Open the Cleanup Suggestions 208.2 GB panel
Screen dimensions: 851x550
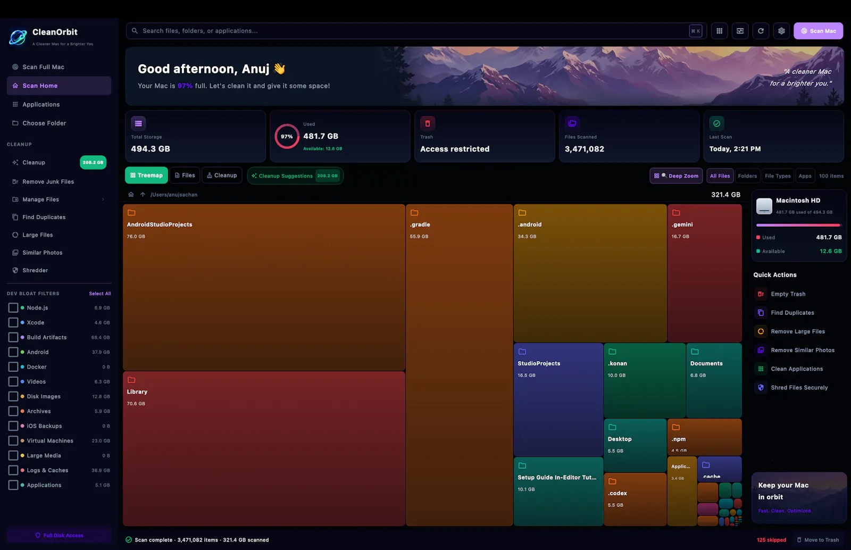click(295, 176)
